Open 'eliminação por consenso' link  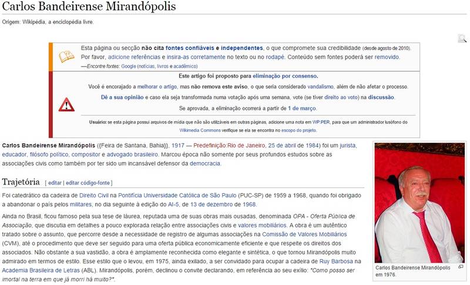tap(284, 76)
